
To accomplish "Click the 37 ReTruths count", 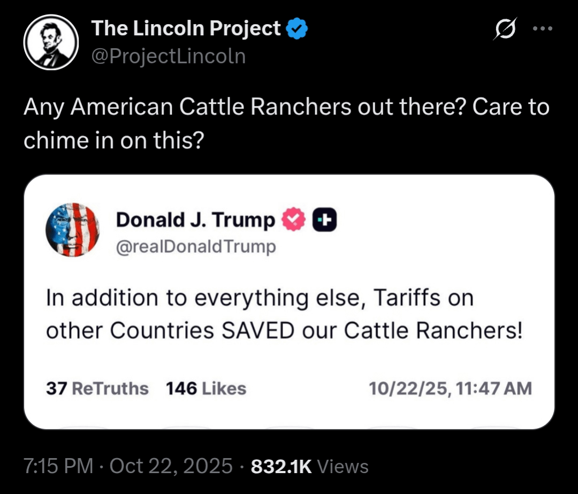I will point(97,388).
